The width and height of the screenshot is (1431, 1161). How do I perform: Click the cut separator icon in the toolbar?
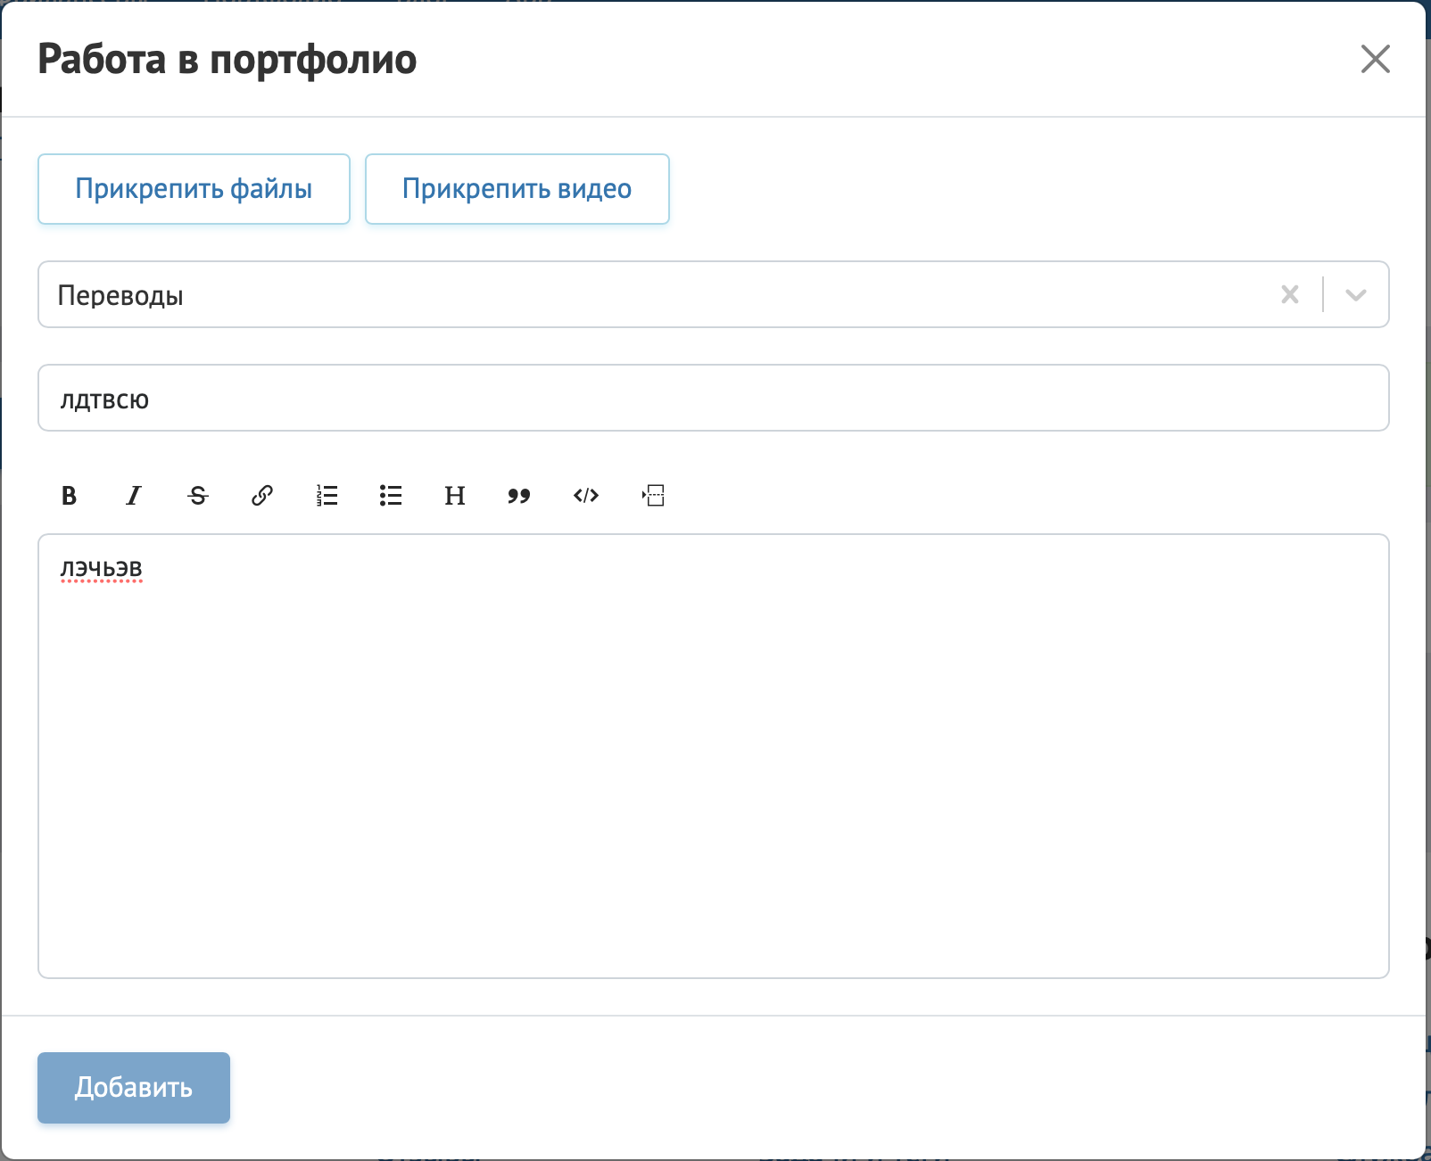pos(653,496)
